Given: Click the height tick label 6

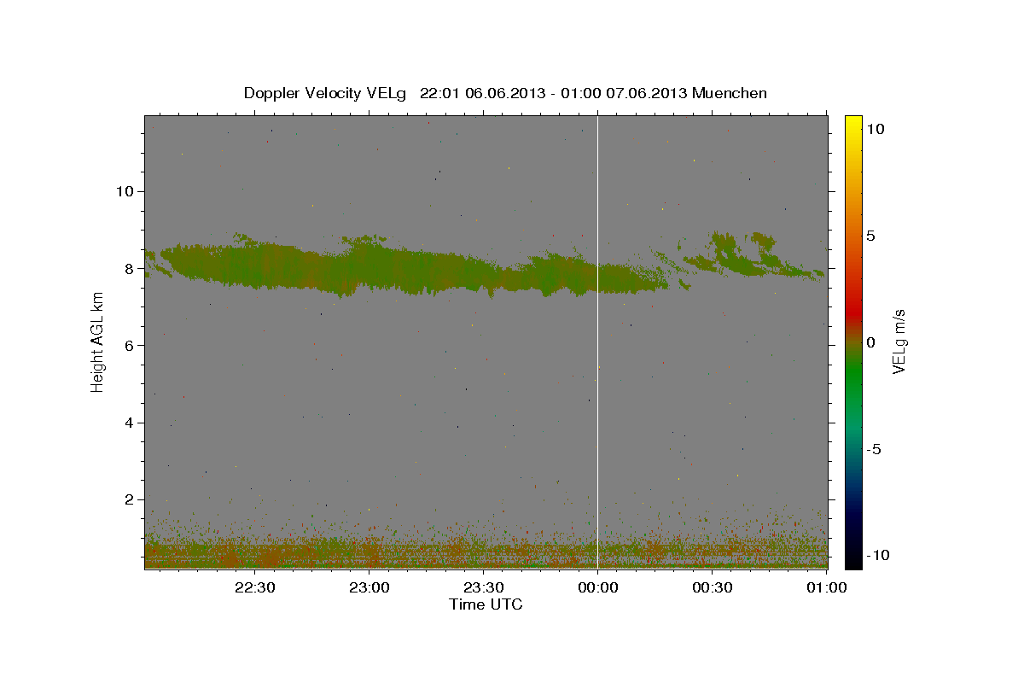Looking at the screenshot, I should coord(130,345).
